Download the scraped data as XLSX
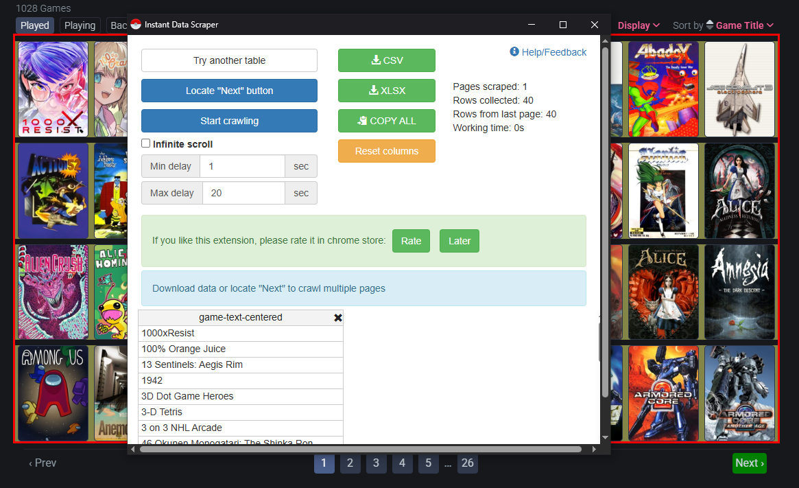Screen dimensions: 799x488 (x=387, y=91)
